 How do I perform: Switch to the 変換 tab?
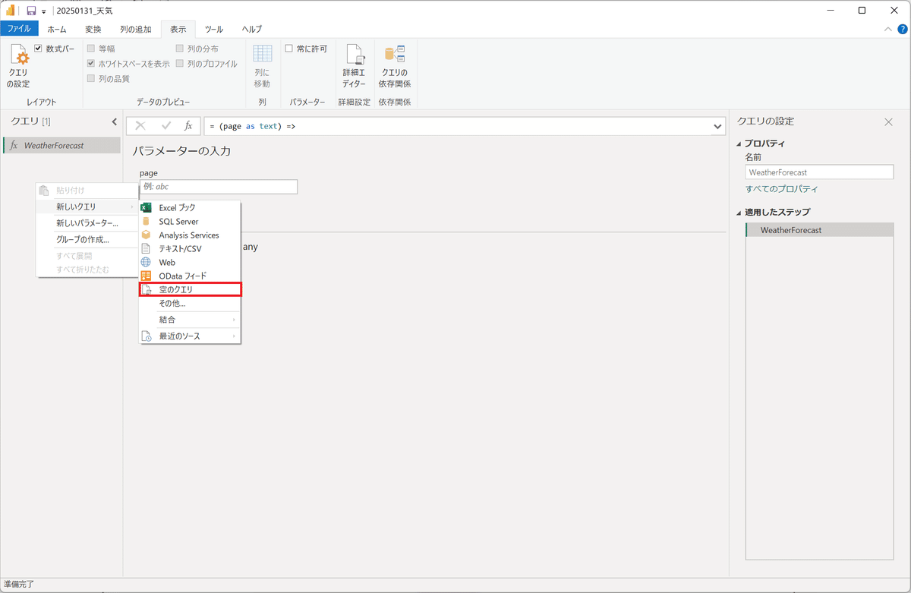tap(93, 29)
